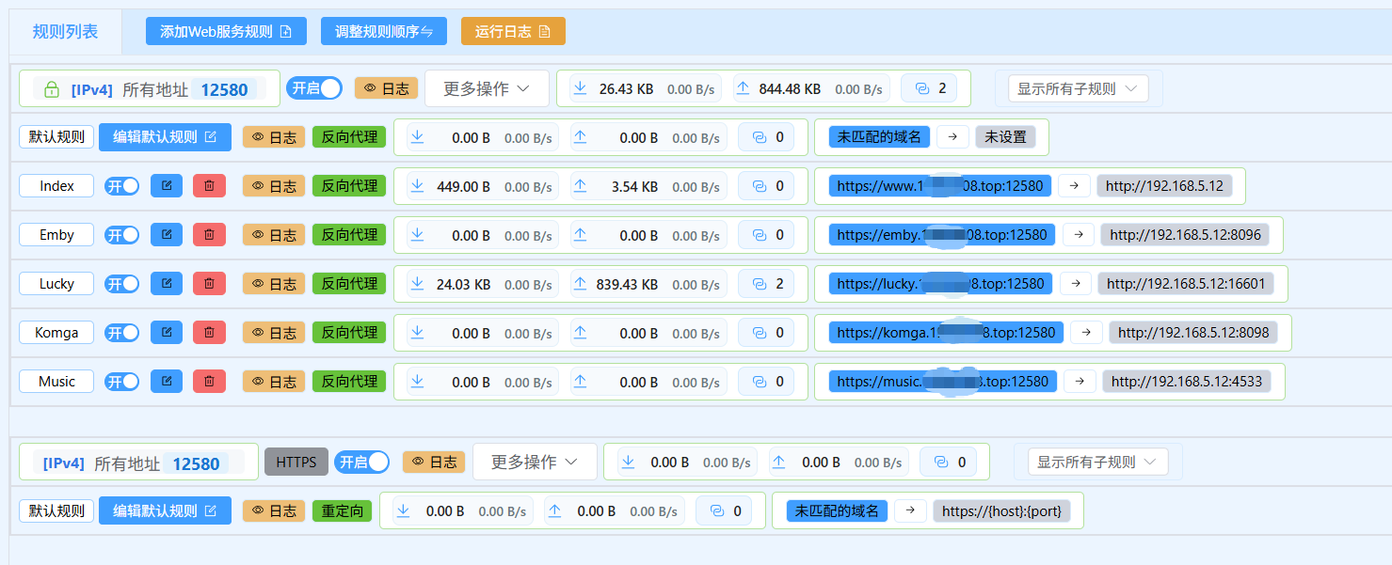Image resolution: width=1392 pixels, height=565 pixels.
Task: Delete the Komga rule
Action: coord(209,333)
